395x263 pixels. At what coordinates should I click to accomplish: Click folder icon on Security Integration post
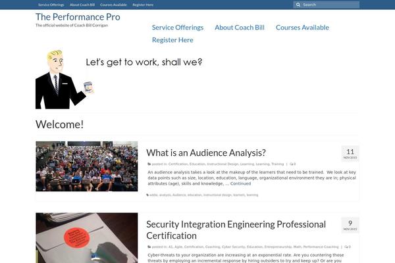tap(149, 247)
